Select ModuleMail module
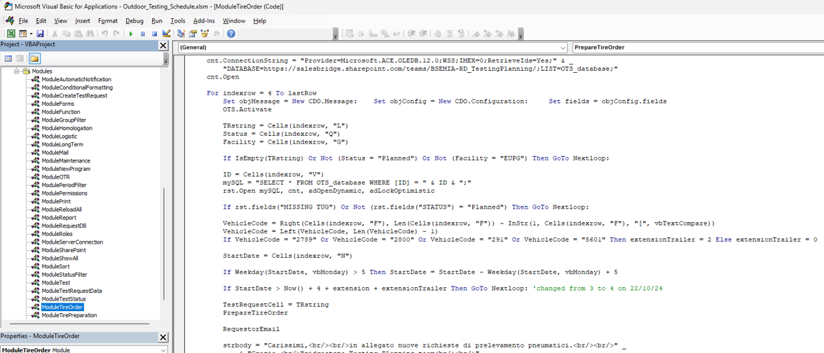This screenshot has width=824, height=353. click(55, 153)
